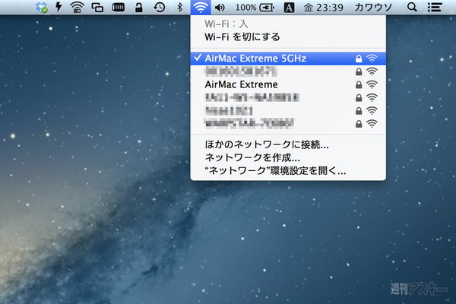This screenshot has height=304, width=456.
Task: Choose Wi-Fi を切にする
Action: click(x=288, y=37)
